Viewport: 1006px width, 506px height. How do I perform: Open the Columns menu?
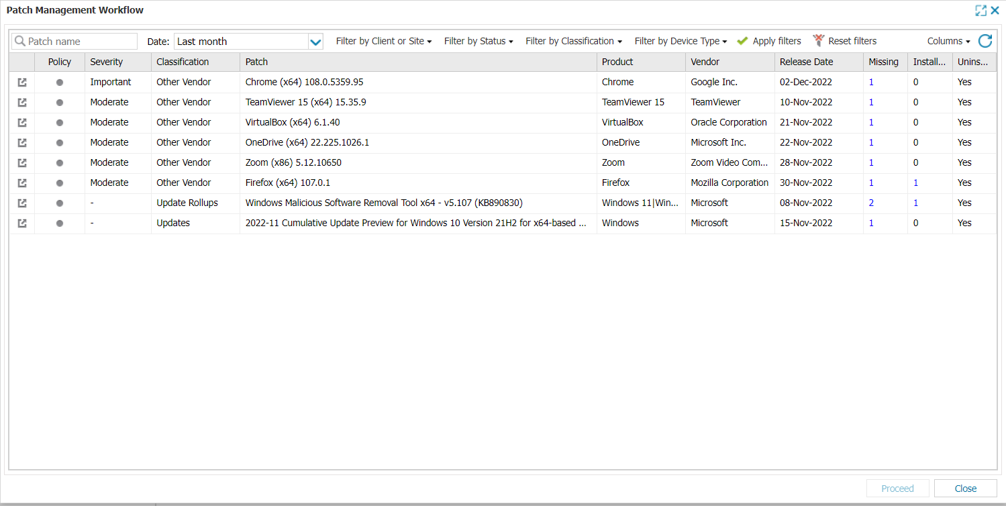coord(948,41)
